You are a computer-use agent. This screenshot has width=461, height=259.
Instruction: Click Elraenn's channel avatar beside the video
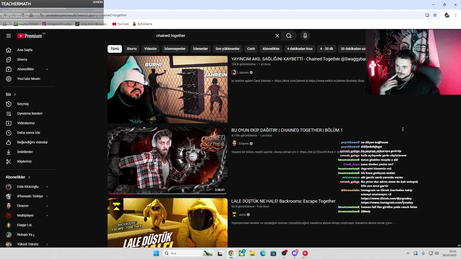tap(234, 144)
